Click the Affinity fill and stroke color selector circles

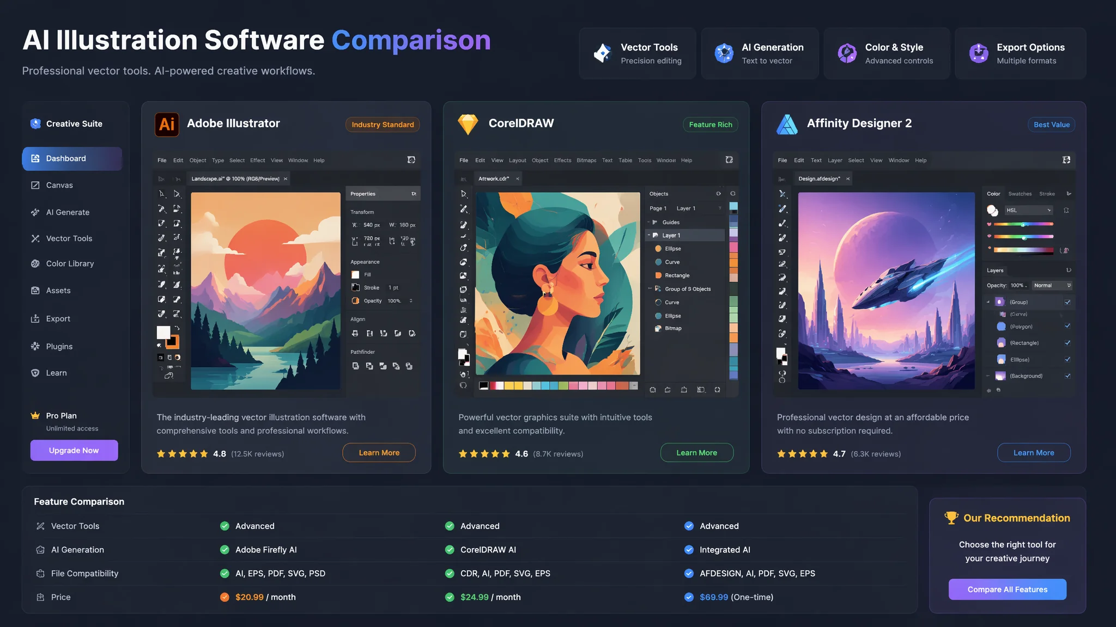[x=992, y=211]
